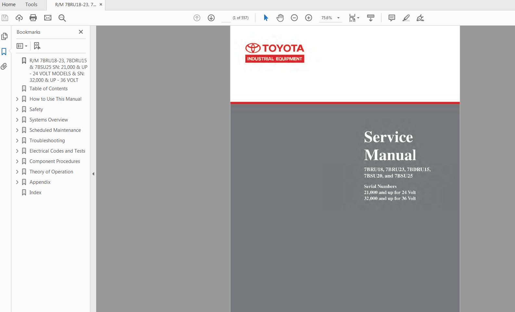This screenshot has height=312, width=515.
Task: Navigate to Scheduled Maintenance bookmark
Action: [x=55, y=130]
